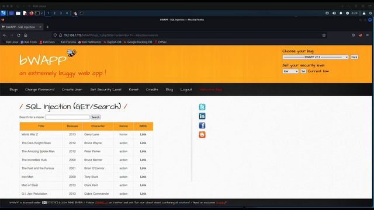Click Logout in the navigation bar
Viewport: 374px width, 210px height.
click(x=186, y=89)
